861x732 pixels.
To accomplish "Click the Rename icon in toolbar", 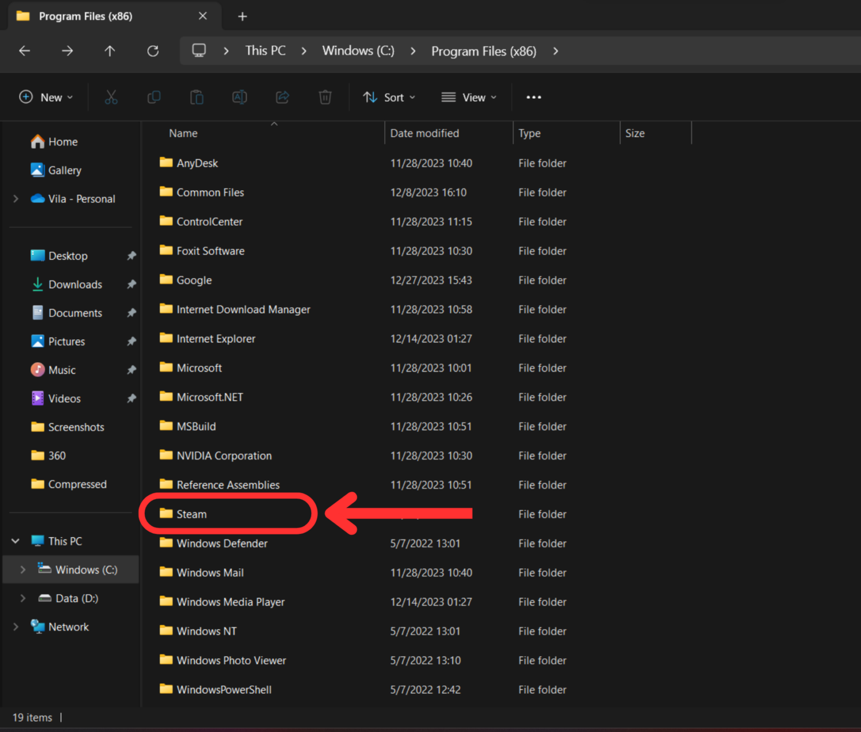I will 239,97.
